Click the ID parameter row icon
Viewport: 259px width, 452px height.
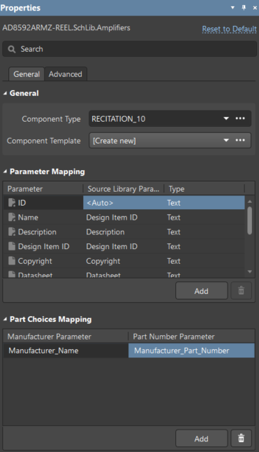[x=12, y=203]
